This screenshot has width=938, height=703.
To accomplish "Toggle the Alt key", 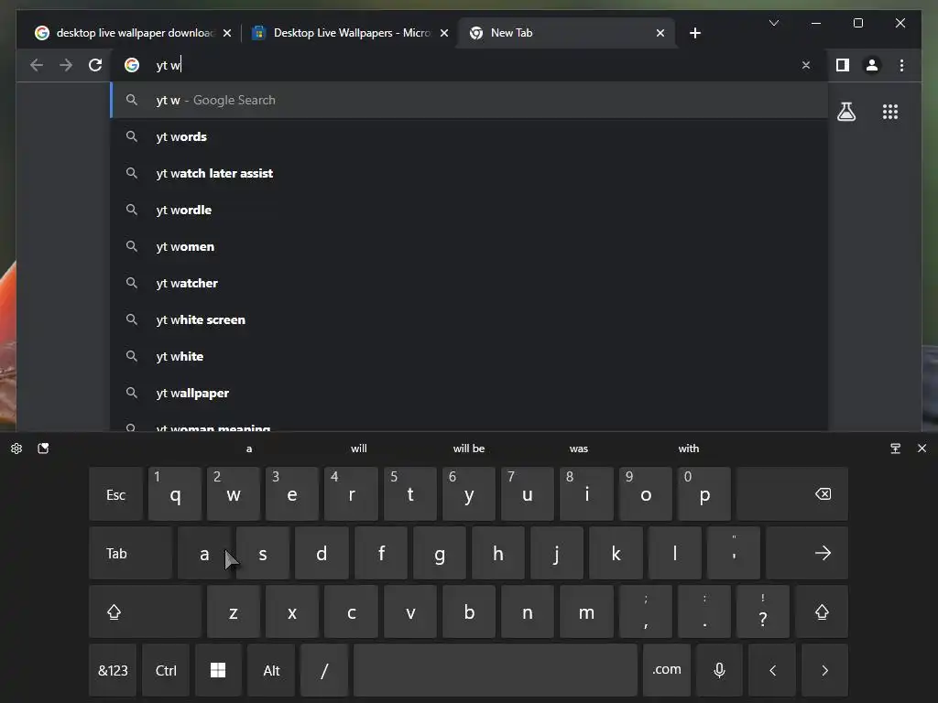I will [271, 670].
